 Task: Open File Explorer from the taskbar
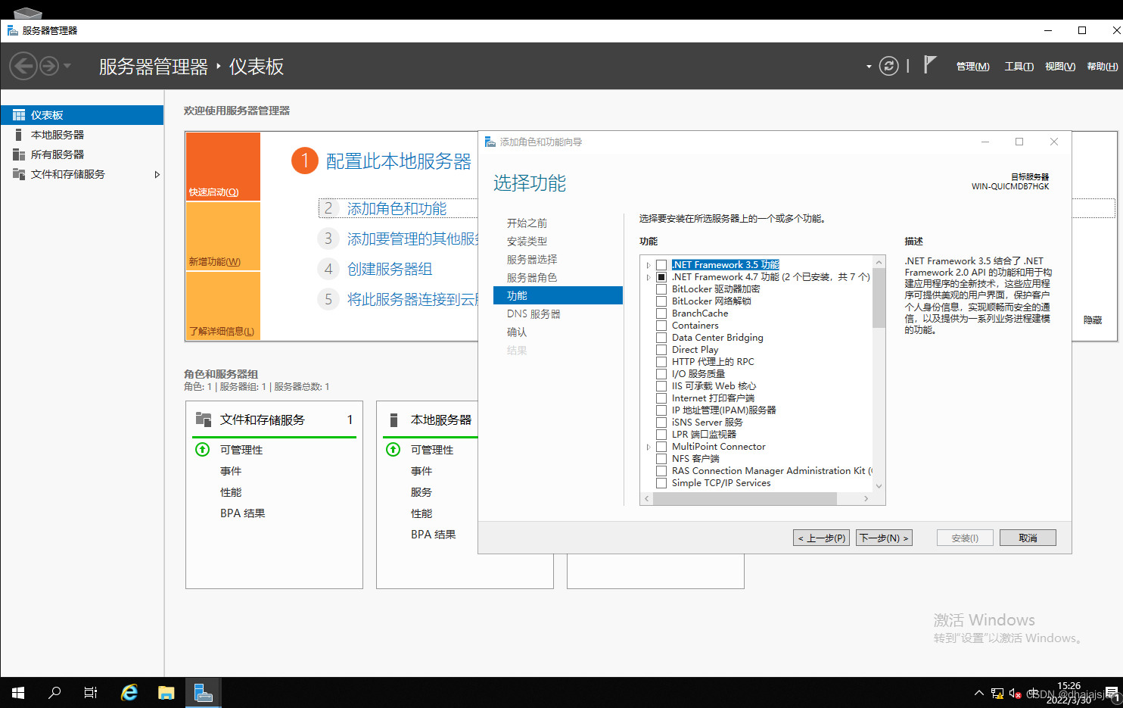(166, 693)
